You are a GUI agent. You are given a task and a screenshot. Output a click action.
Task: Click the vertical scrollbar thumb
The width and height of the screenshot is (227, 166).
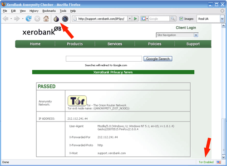click(x=223, y=137)
